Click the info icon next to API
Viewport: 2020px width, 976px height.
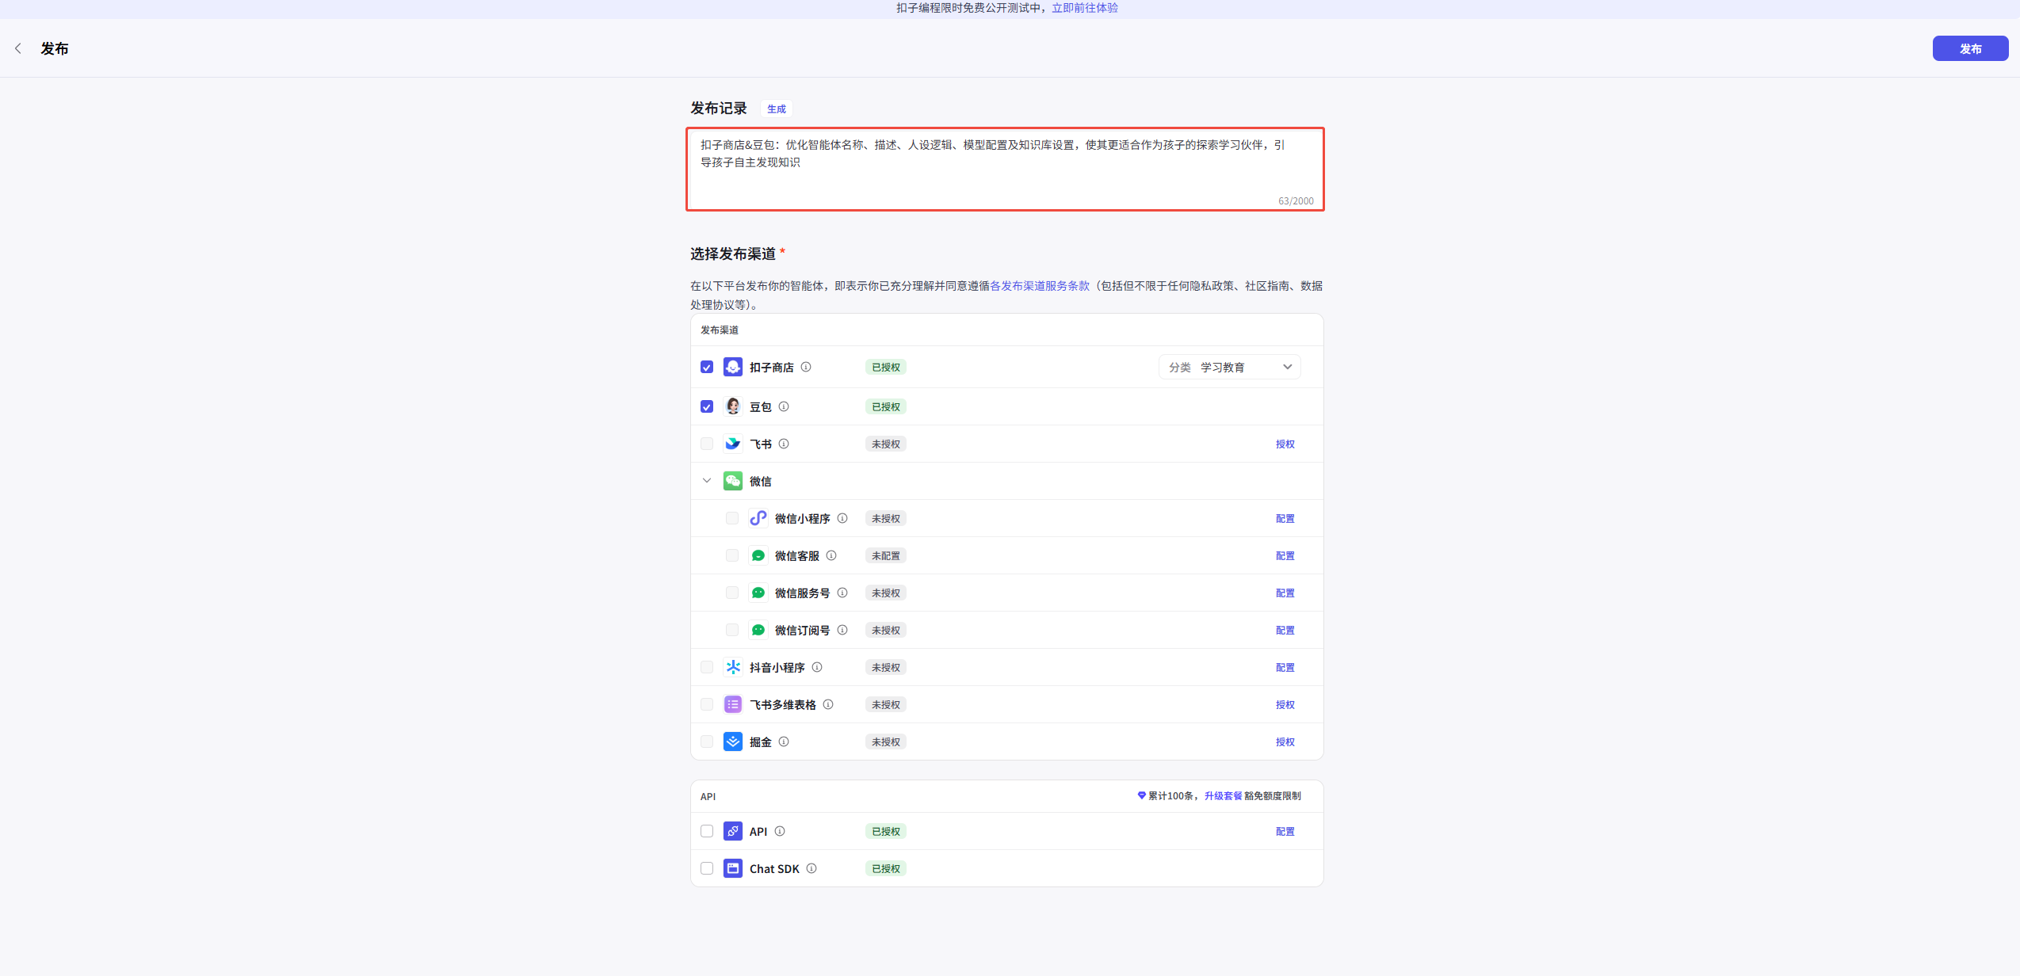(x=780, y=831)
